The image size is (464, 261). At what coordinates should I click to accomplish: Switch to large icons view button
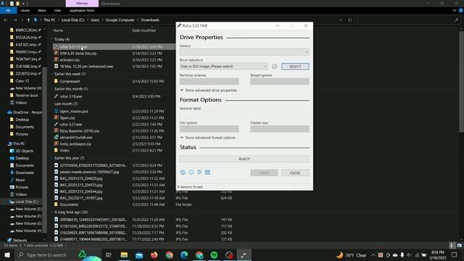[459, 246]
